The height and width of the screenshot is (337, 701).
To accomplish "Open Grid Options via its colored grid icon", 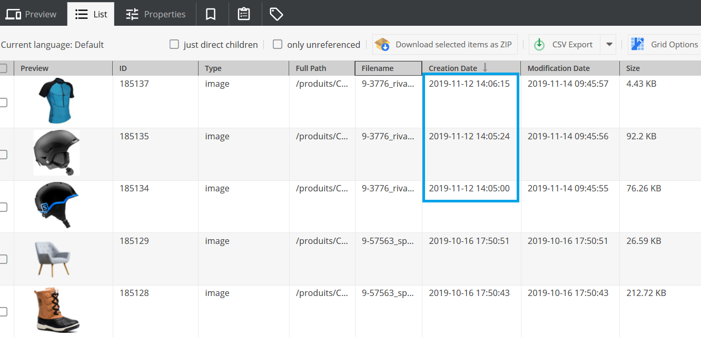I will tap(637, 44).
